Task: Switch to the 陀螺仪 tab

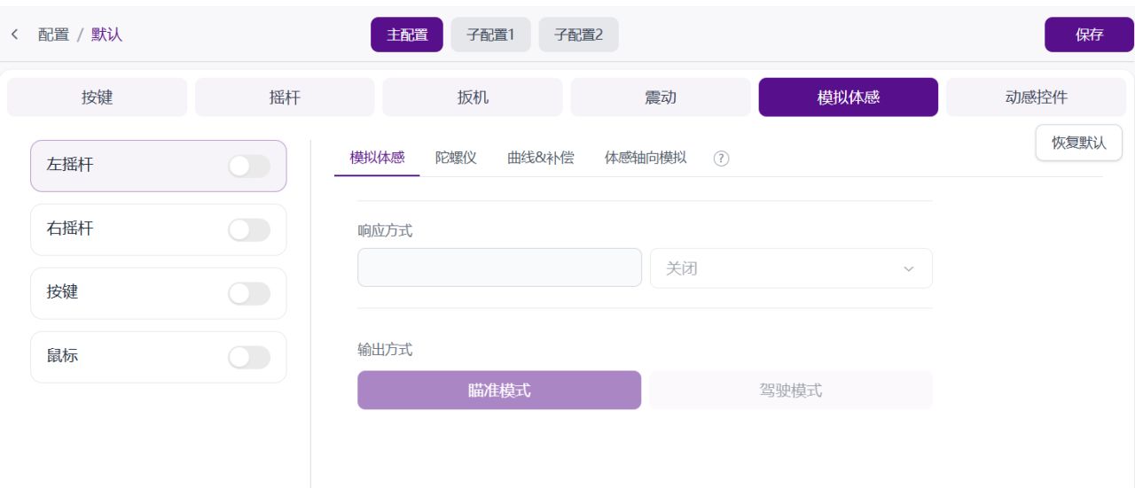Action: point(456,158)
